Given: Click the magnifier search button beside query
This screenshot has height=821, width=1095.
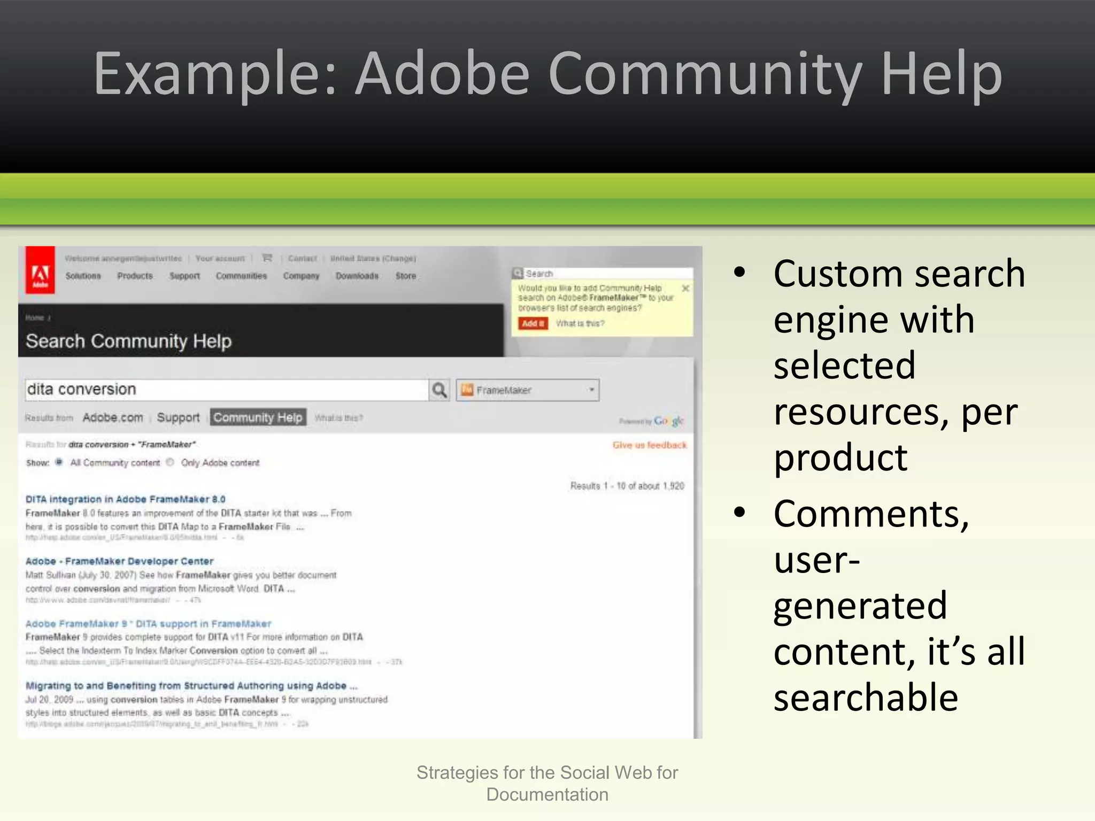Looking at the screenshot, I should click(x=439, y=390).
